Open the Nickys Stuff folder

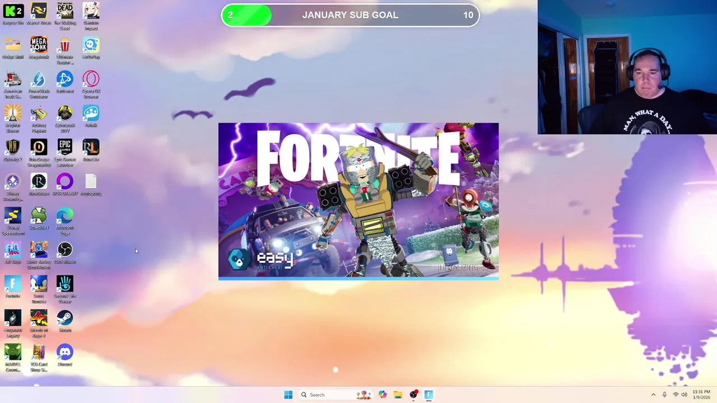tap(13, 49)
